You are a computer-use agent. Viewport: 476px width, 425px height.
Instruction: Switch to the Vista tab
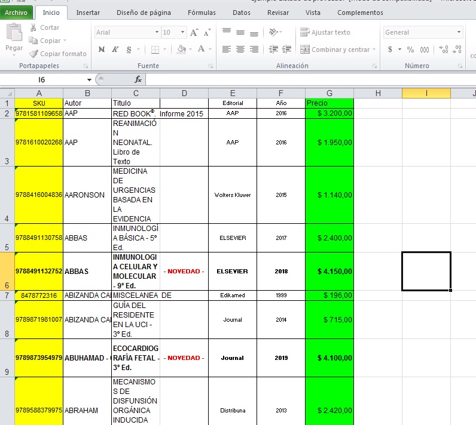pyautogui.click(x=313, y=13)
